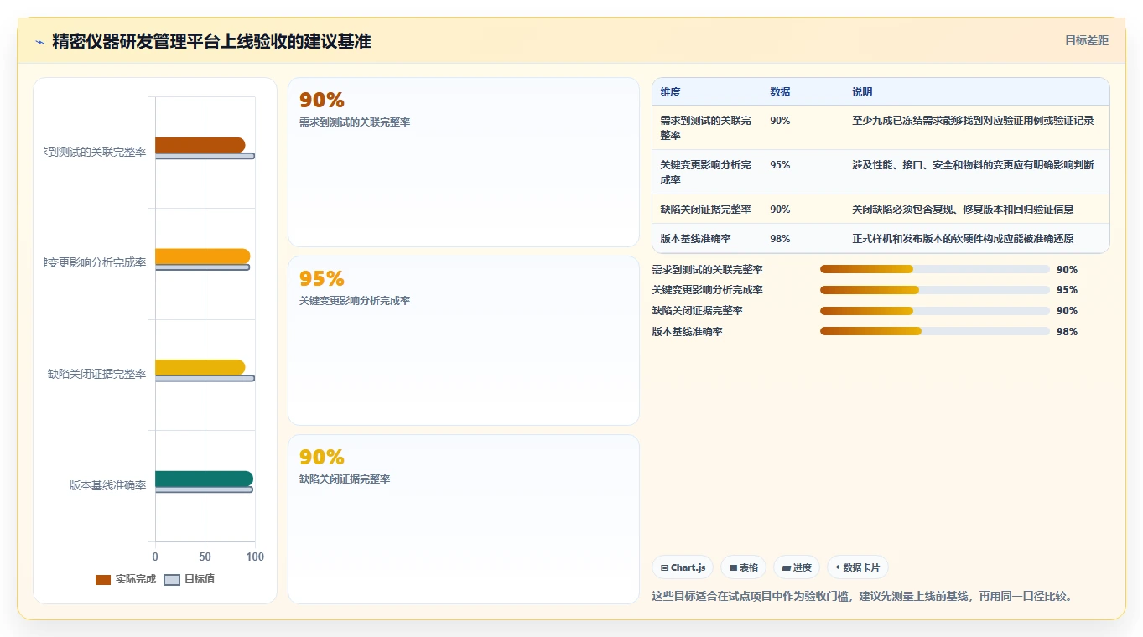Click the teal 实际完成 bar for 版本基线准确率

(204, 479)
